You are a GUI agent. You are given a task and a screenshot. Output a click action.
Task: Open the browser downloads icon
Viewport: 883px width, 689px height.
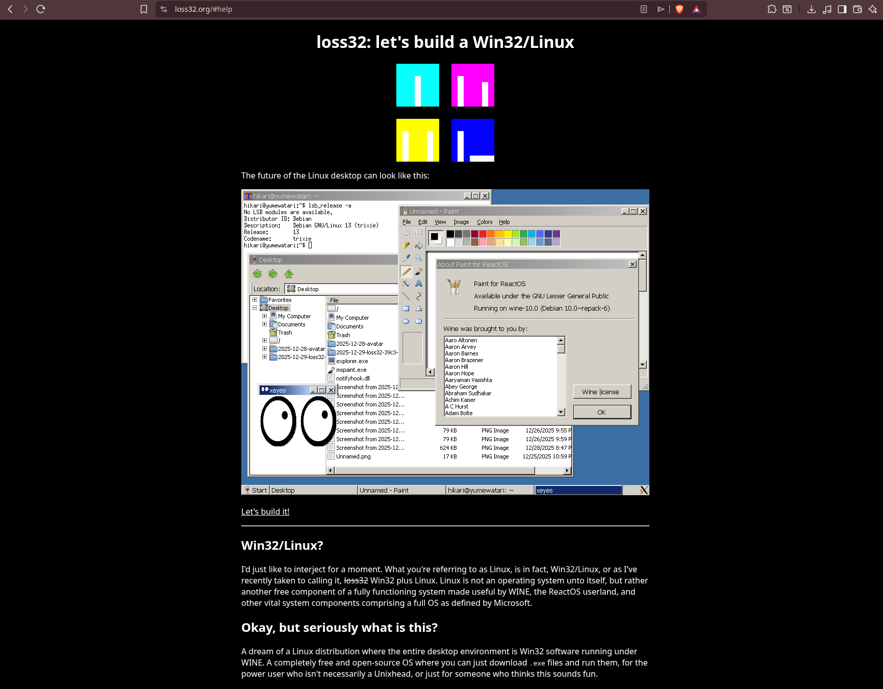(x=812, y=9)
